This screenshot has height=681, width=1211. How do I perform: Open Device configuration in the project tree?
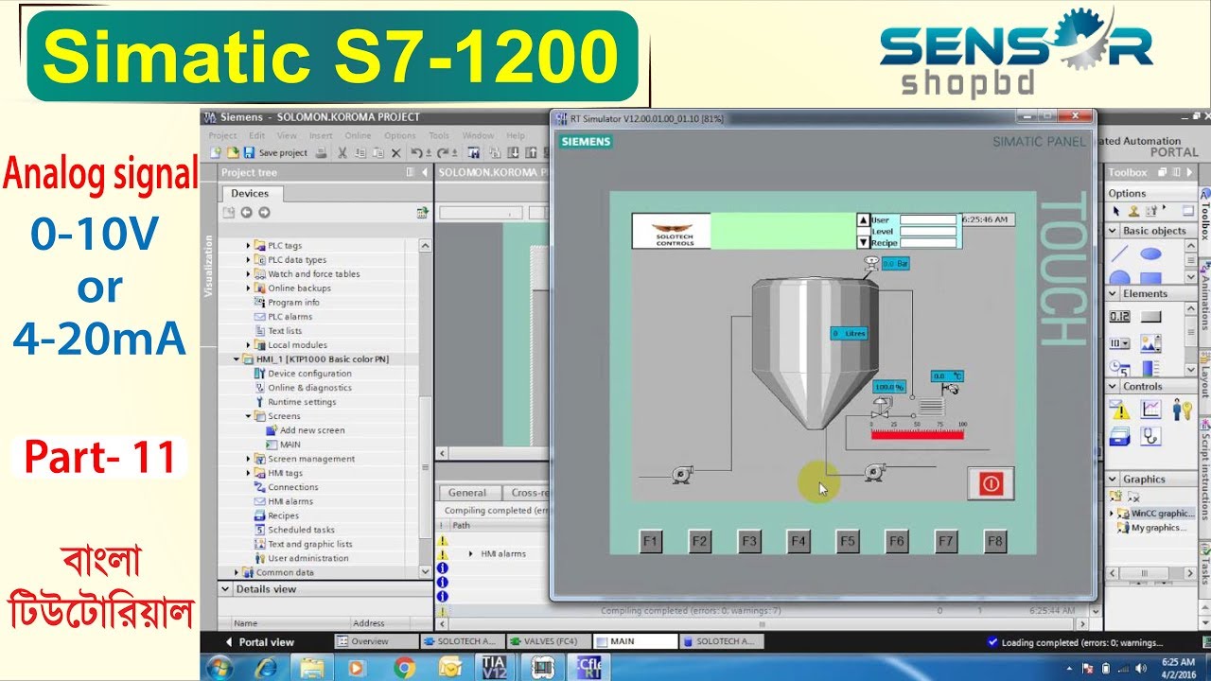click(x=309, y=374)
